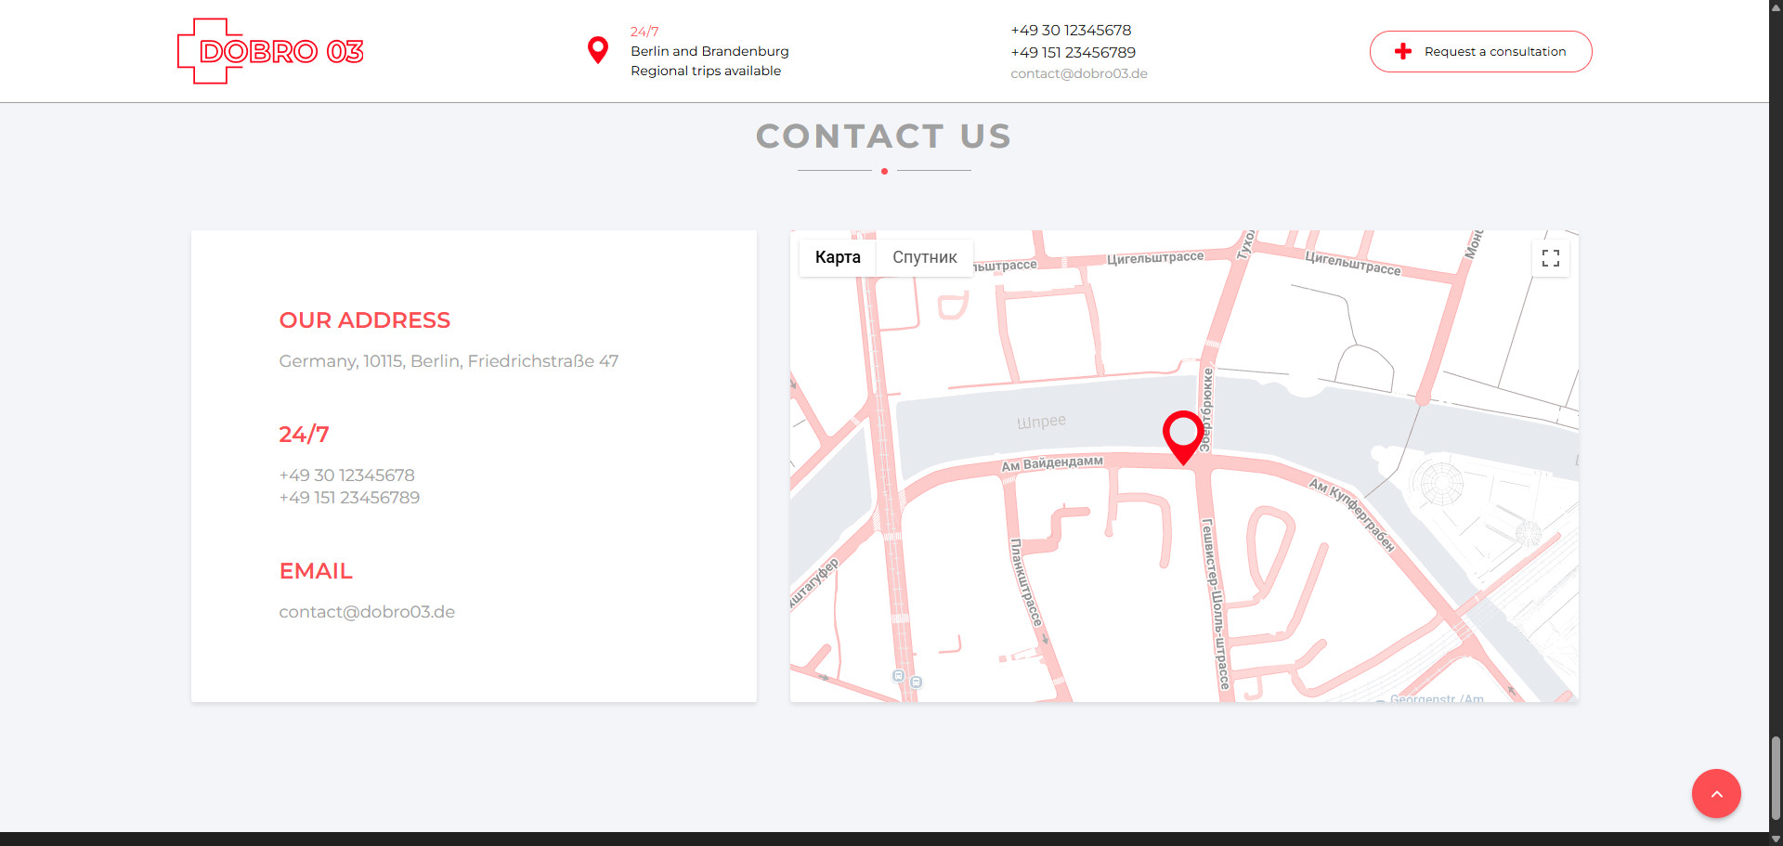Click the scrollbar down arrow
Screen dimensions: 1783x846
tap(1776, 839)
